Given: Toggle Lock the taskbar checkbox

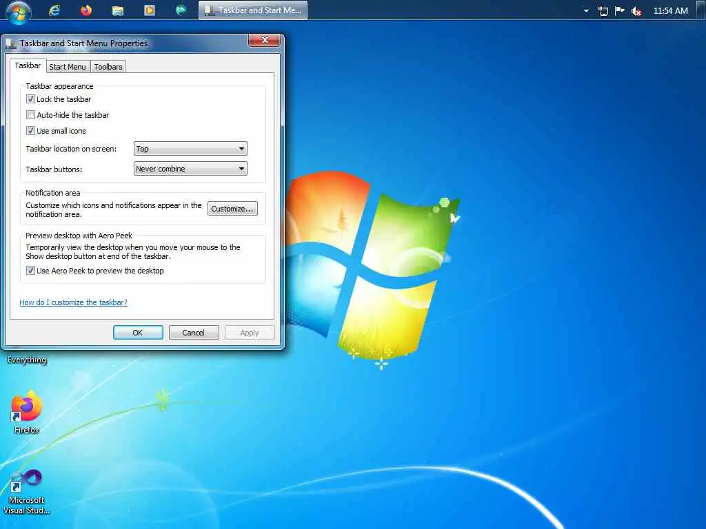Looking at the screenshot, I should [x=30, y=99].
